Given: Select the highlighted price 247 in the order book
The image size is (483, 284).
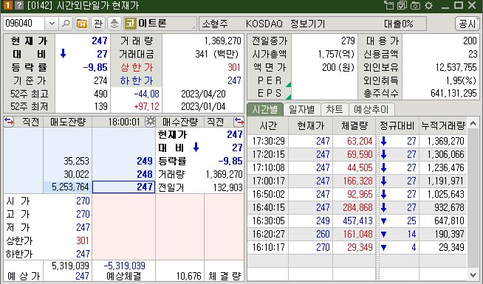Looking at the screenshot, I should tap(123, 187).
